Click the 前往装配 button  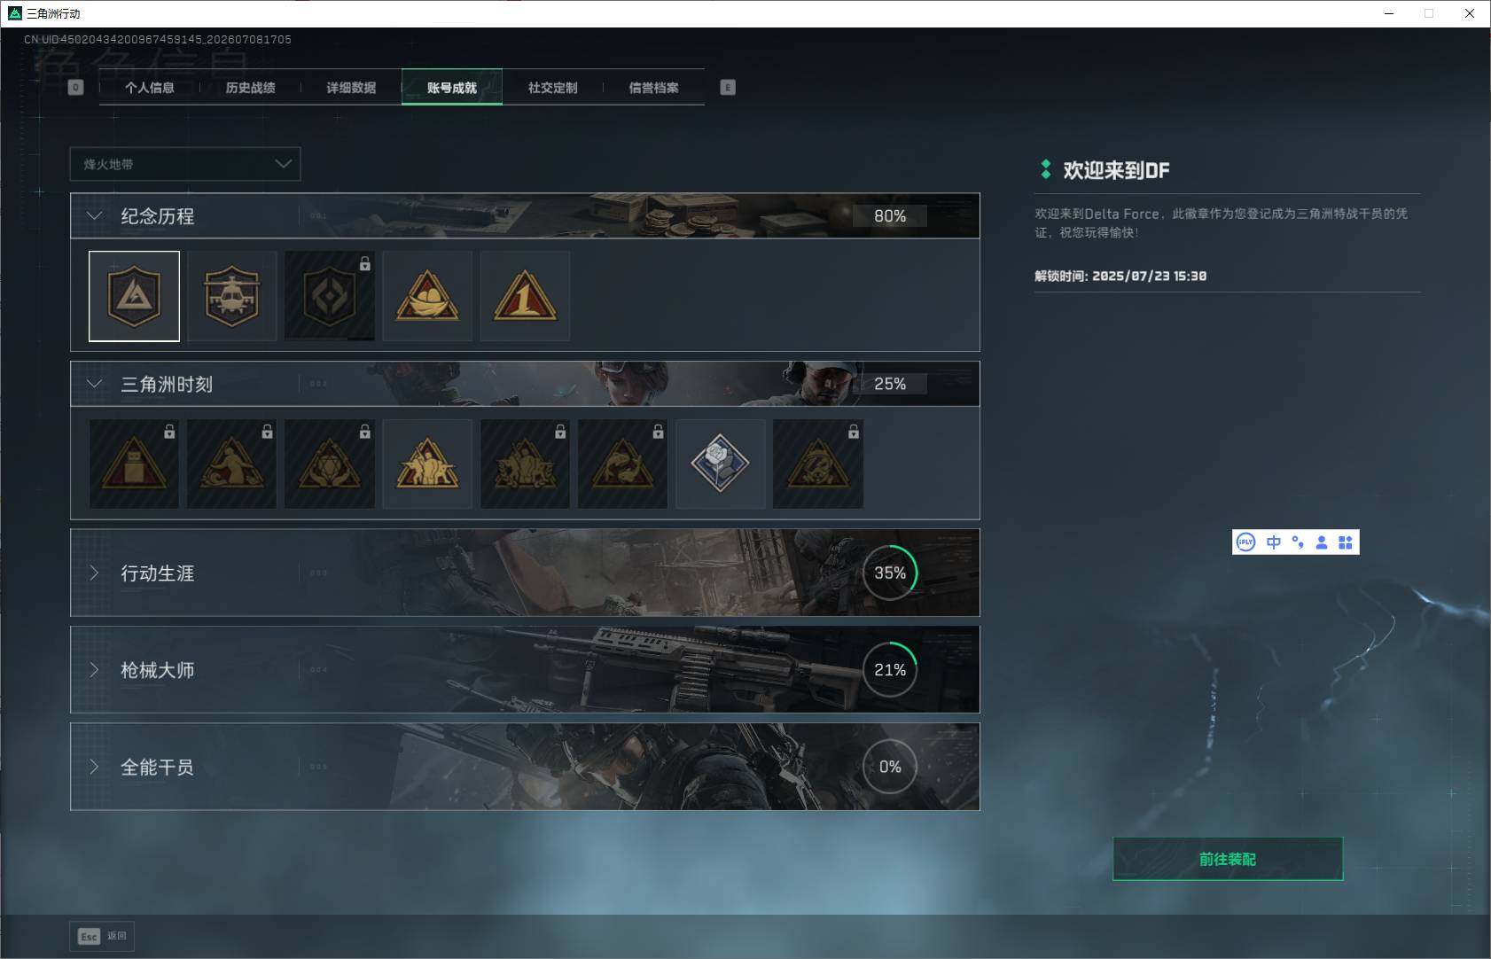1228,859
